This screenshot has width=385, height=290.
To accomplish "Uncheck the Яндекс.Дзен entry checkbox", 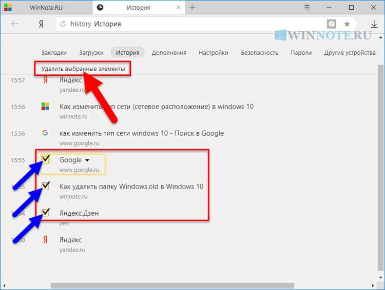I will coord(45,212).
